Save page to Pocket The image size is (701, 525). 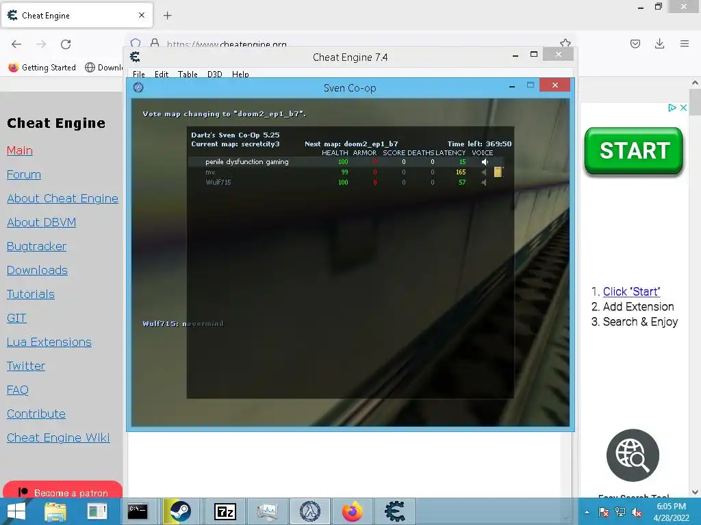635,44
